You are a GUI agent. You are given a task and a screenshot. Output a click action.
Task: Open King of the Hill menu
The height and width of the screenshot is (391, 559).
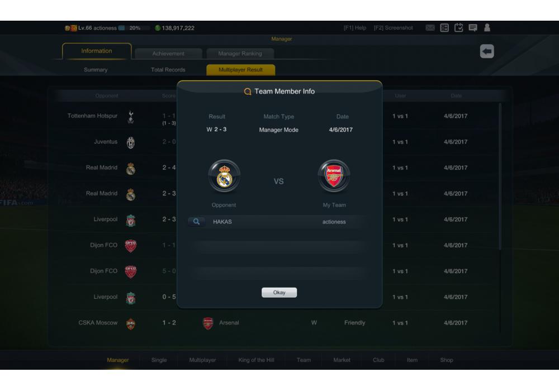[256, 360]
